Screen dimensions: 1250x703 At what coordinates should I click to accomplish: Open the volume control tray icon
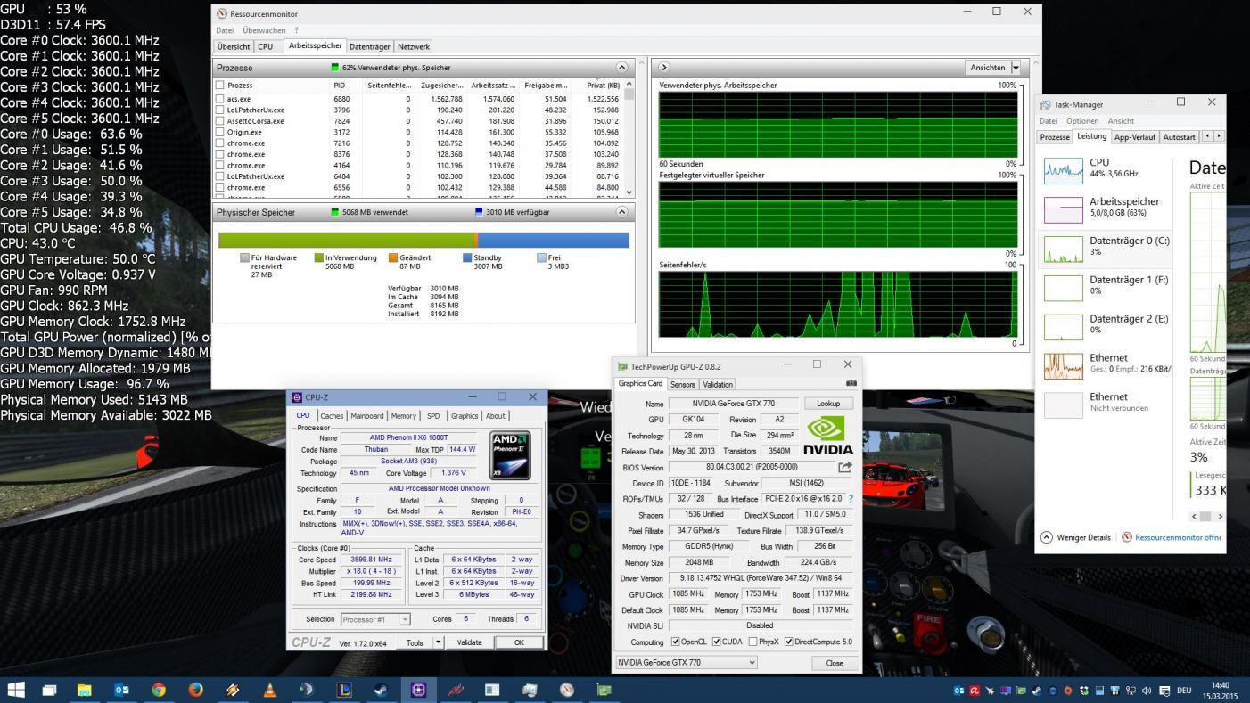(1147, 691)
